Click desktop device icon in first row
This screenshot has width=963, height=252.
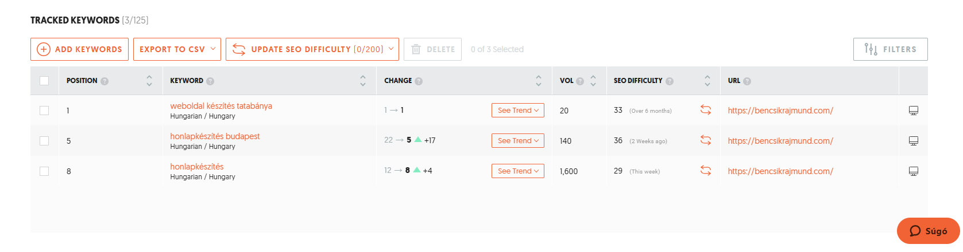pyautogui.click(x=914, y=111)
